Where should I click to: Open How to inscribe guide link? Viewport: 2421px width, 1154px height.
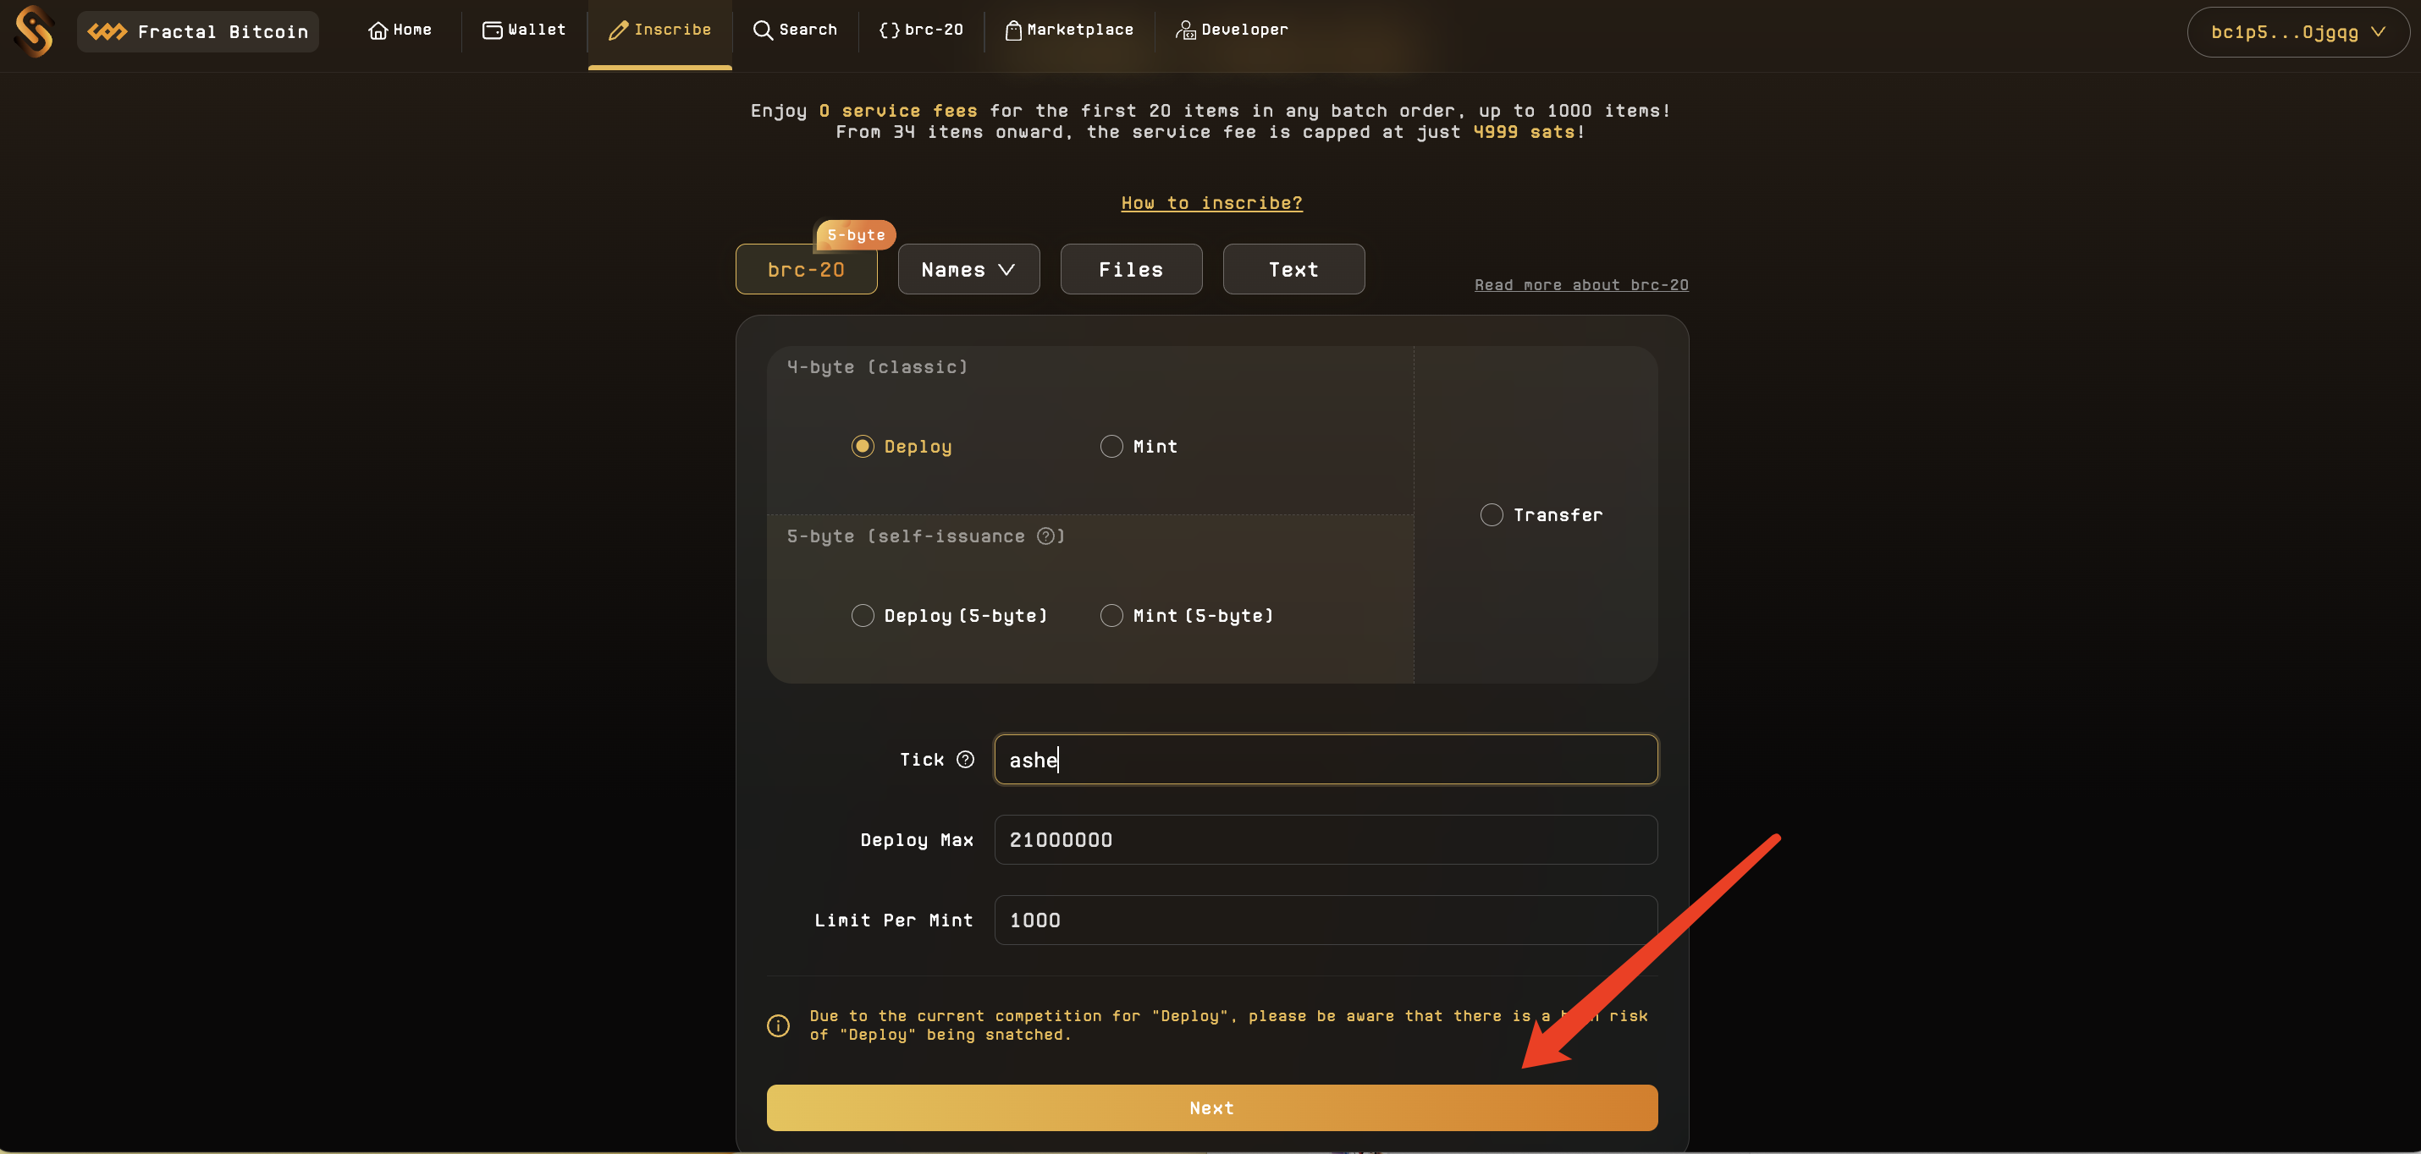[x=1210, y=202]
